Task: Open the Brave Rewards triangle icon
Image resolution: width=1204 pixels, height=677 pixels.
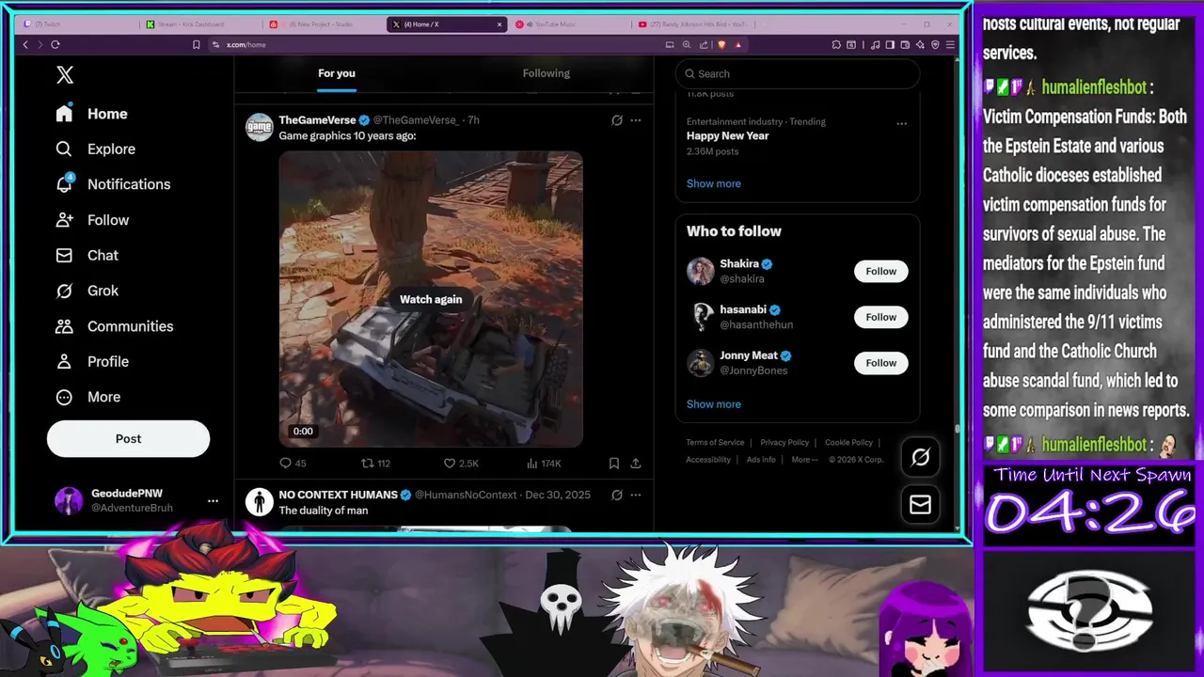Action: pos(738,44)
